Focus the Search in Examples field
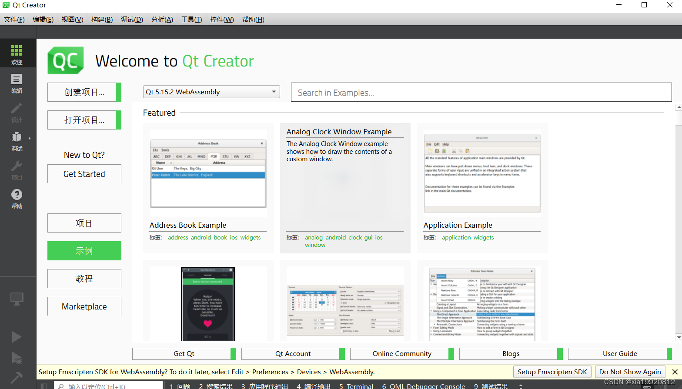 [x=481, y=92]
